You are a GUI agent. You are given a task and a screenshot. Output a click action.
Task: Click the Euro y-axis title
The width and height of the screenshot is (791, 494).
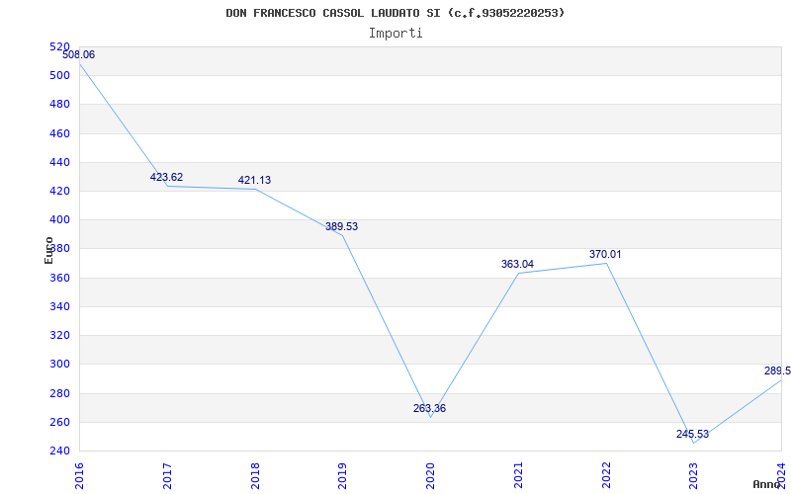point(48,250)
